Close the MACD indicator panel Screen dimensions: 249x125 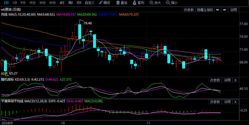(x=235, y=102)
